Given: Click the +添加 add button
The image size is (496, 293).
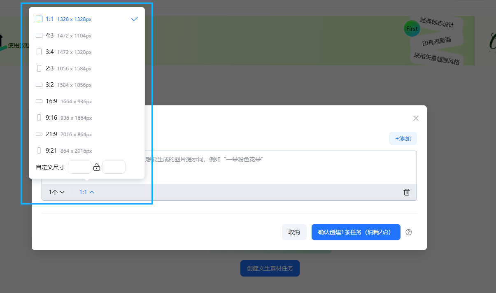Looking at the screenshot, I should click(x=403, y=138).
